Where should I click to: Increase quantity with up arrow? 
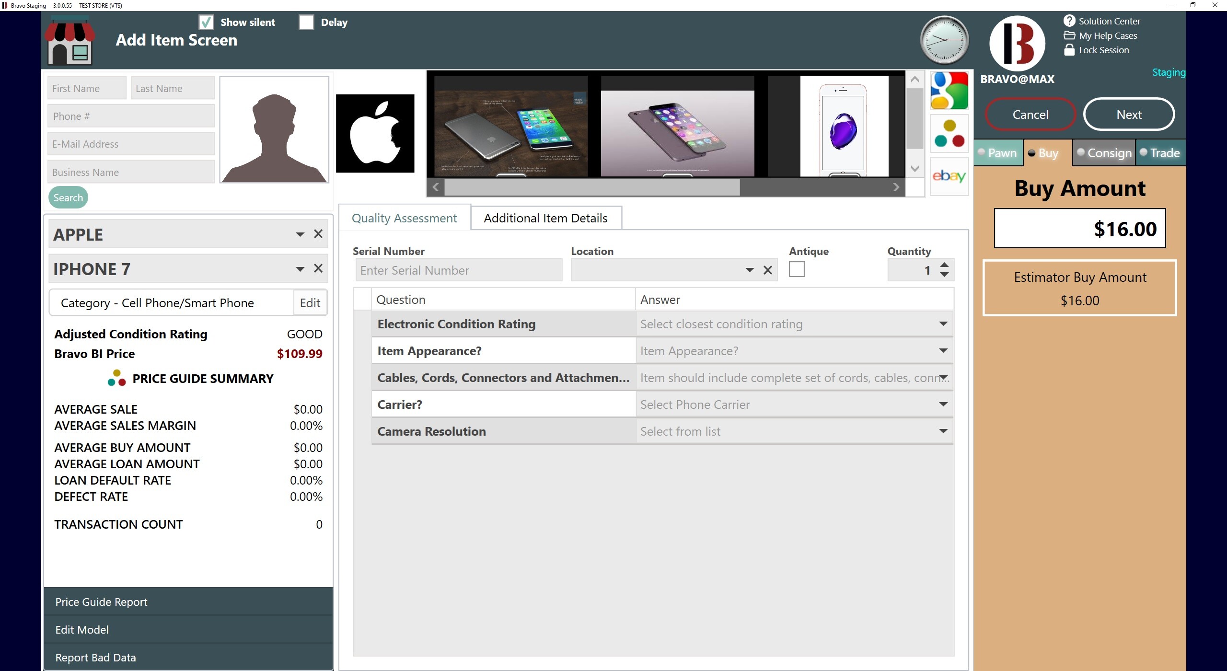pyautogui.click(x=944, y=265)
